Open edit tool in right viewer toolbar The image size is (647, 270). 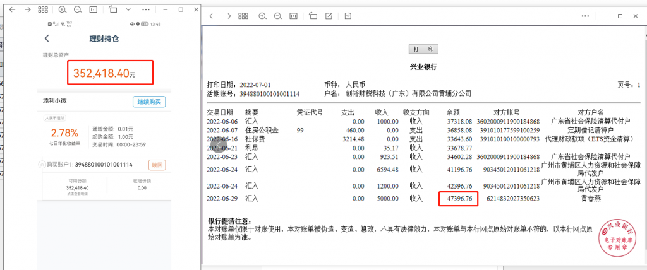pos(329,16)
